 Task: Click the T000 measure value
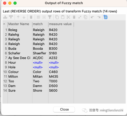coord(53,81)
